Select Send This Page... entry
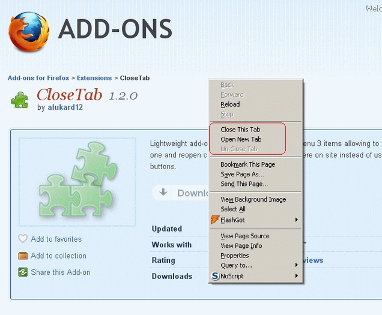382x315 pixels. 255,184
